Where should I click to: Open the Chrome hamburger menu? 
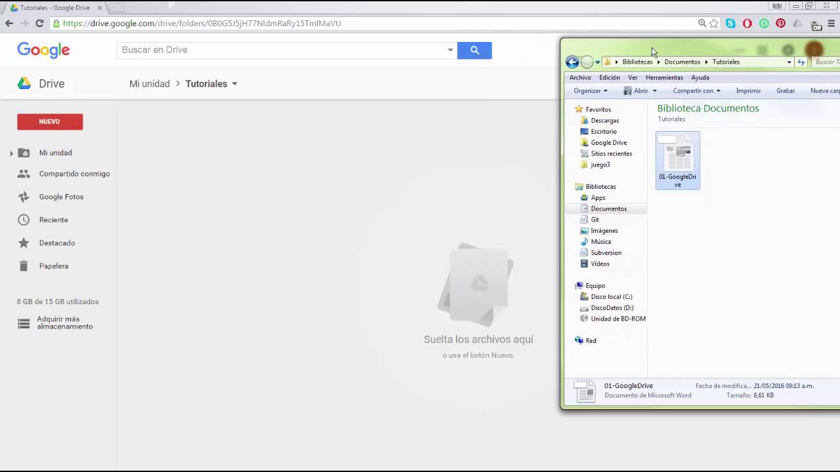coord(833,24)
